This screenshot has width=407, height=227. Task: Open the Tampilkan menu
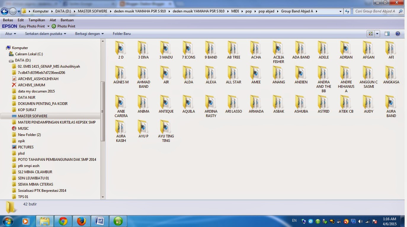[37, 20]
